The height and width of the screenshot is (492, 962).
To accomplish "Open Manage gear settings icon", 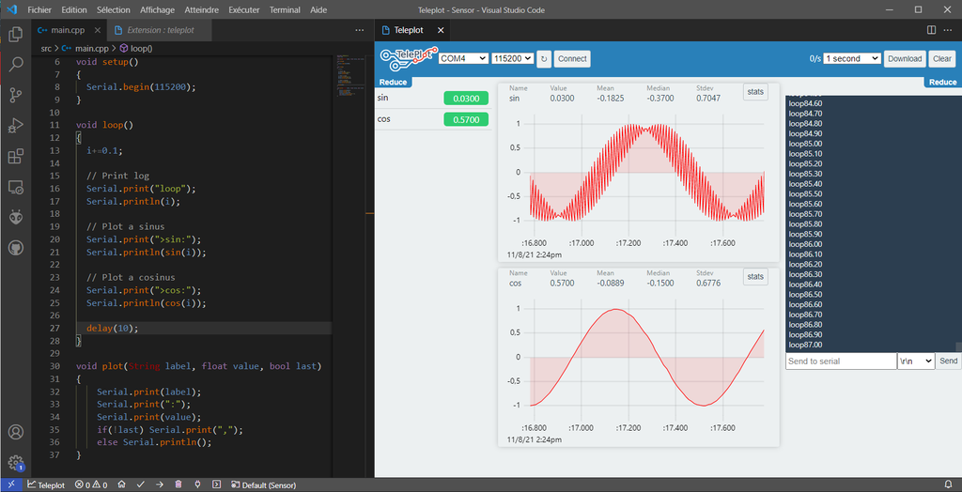I will click(x=16, y=463).
